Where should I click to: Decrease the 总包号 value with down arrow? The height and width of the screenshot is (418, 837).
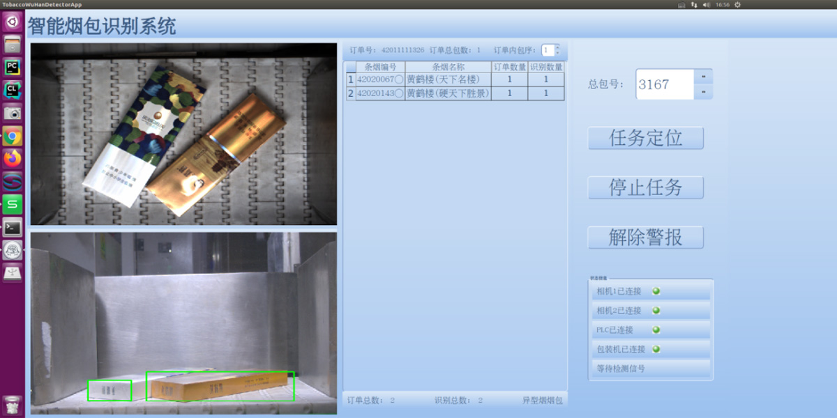(x=703, y=92)
